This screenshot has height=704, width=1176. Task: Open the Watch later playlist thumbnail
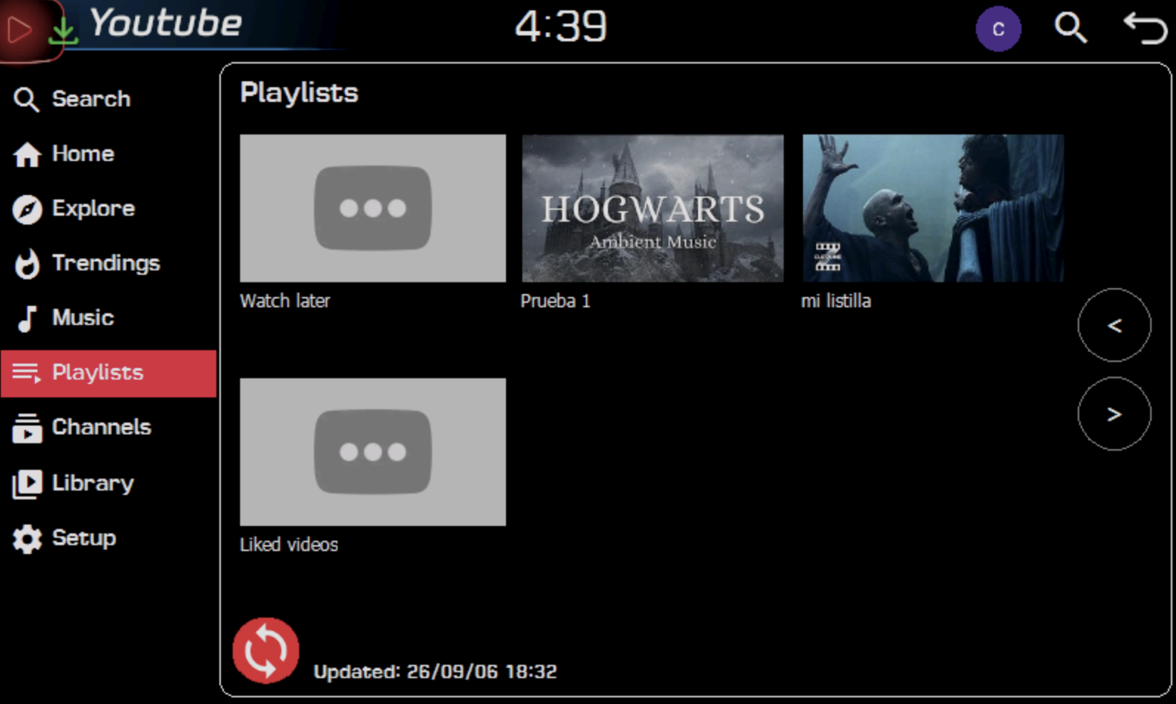pos(373,208)
